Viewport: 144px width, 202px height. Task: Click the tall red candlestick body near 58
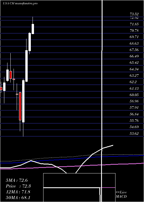[x=20, y=106]
